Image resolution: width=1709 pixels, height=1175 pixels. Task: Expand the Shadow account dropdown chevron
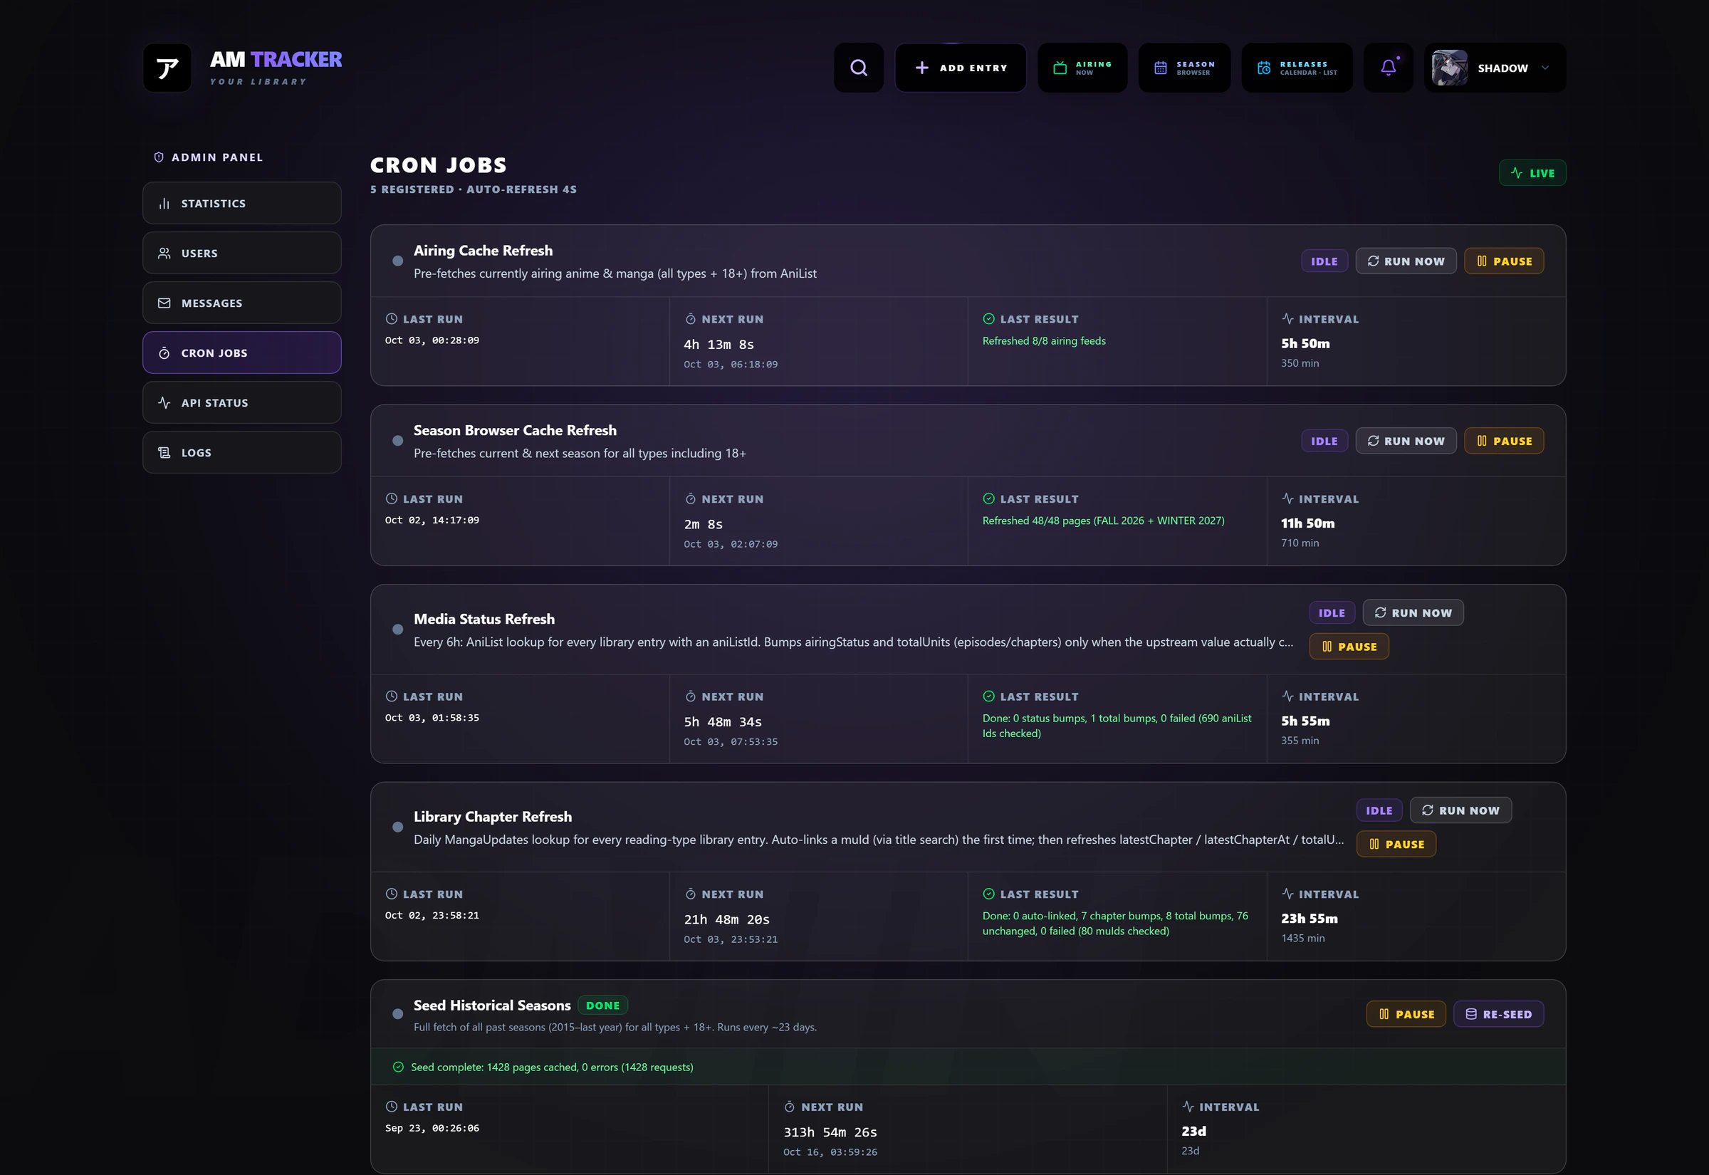click(1545, 68)
